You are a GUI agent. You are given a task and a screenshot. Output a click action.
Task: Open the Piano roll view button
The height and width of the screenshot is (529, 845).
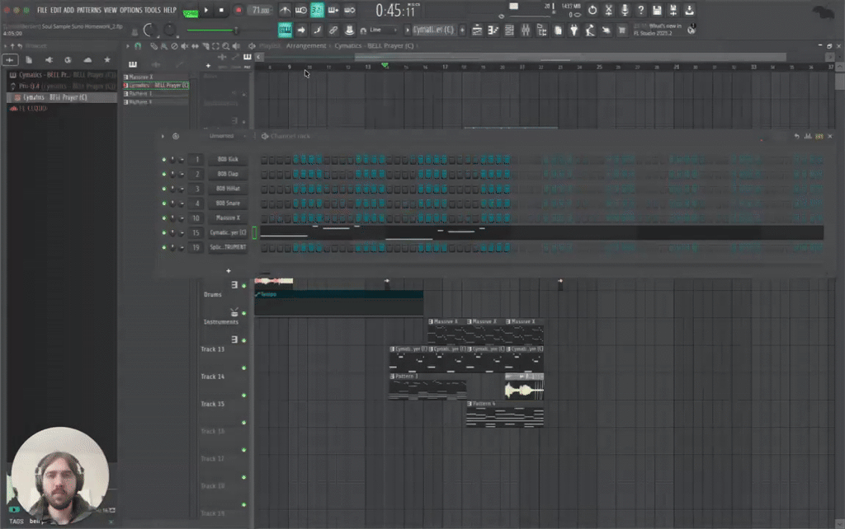point(493,30)
